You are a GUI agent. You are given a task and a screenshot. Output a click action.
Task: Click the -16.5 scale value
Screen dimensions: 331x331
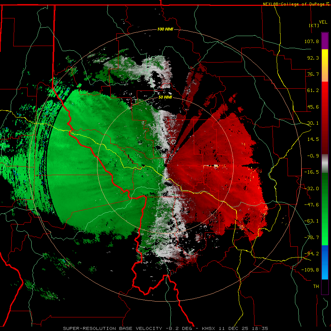312,172
